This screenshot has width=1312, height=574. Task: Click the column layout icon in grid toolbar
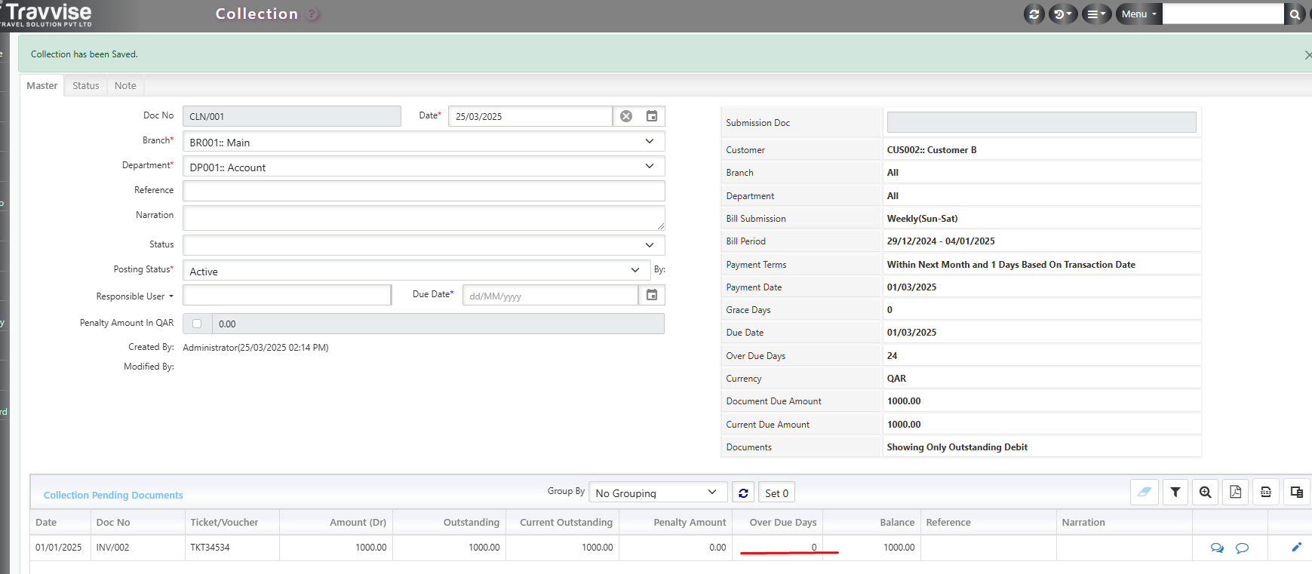click(x=1296, y=492)
